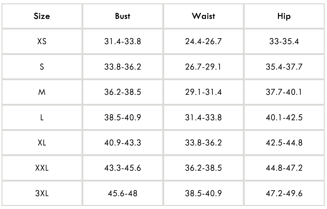
Task: Select waist cell 33.8-36.2 for XL
Action: [203, 143]
